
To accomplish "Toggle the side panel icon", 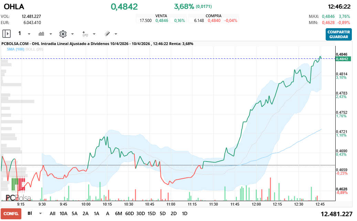I will [x=7, y=34].
